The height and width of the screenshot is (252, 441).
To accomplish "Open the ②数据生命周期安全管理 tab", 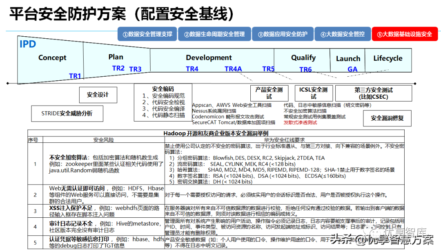I will tap(214, 34).
